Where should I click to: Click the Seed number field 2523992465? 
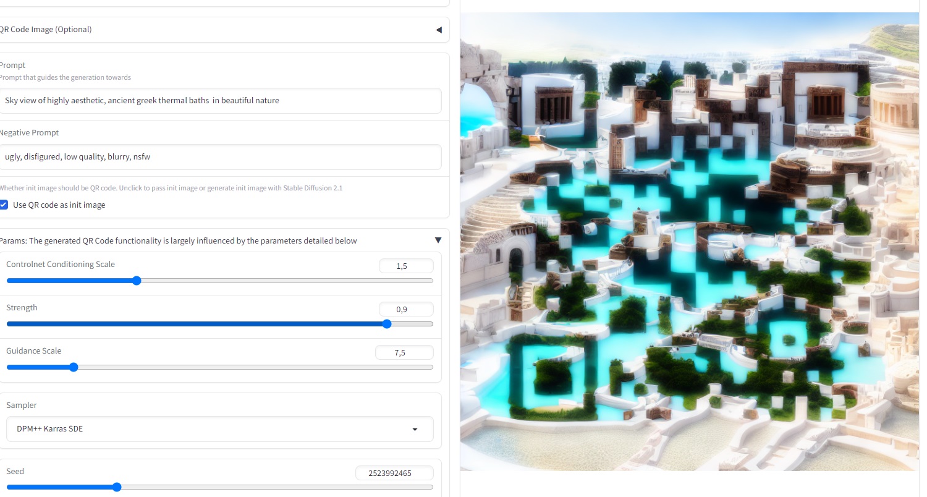click(x=394, y=473)
